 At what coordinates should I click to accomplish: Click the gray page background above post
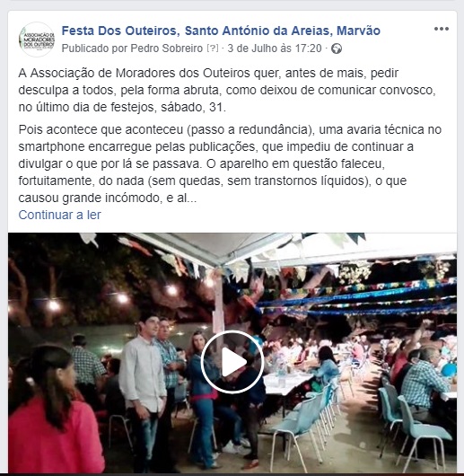click(x=232, y=5)
